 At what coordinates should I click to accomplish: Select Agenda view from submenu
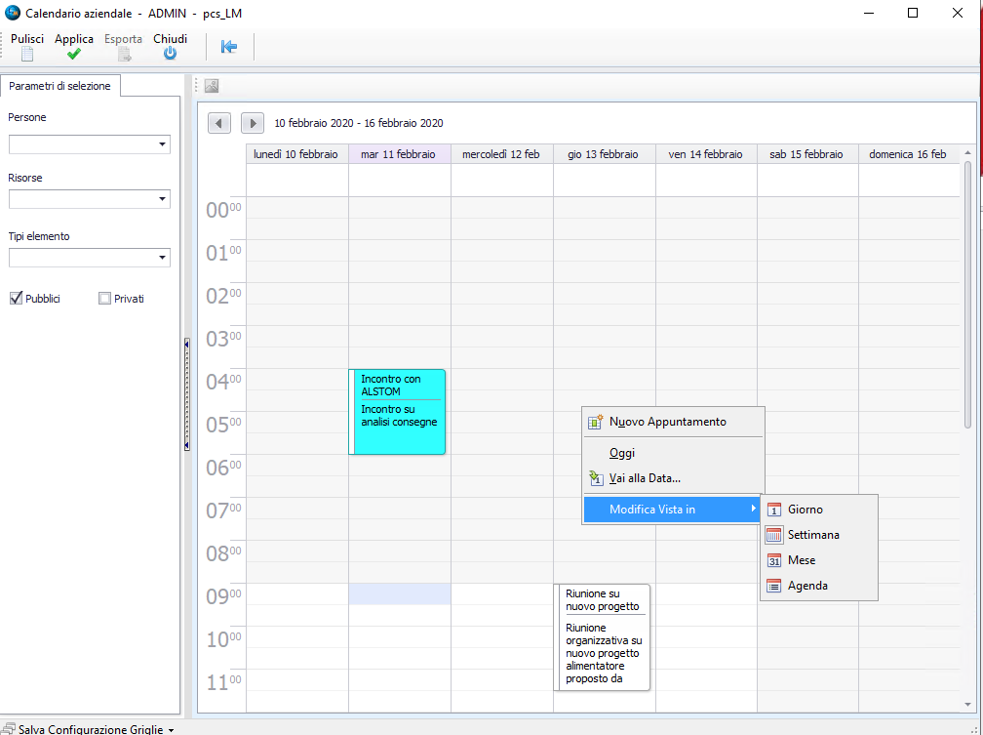tap(807, 586)
